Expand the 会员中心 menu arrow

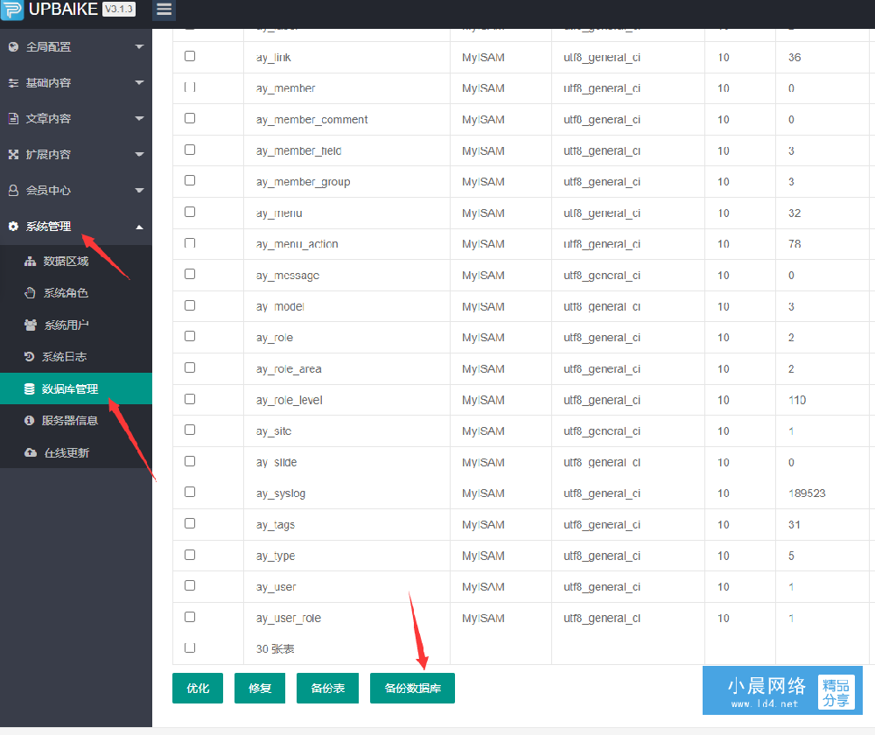coord(139,190)
